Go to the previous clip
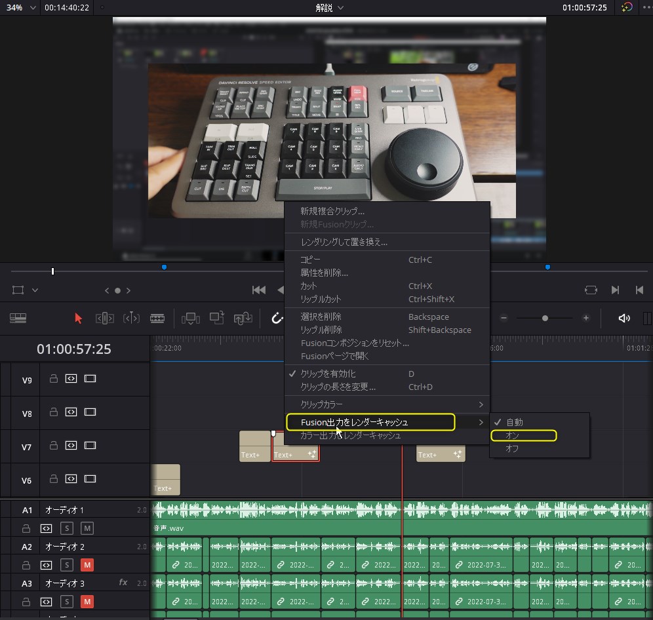The width and height of the screenshot is (653, 620). tap(640, 290)
